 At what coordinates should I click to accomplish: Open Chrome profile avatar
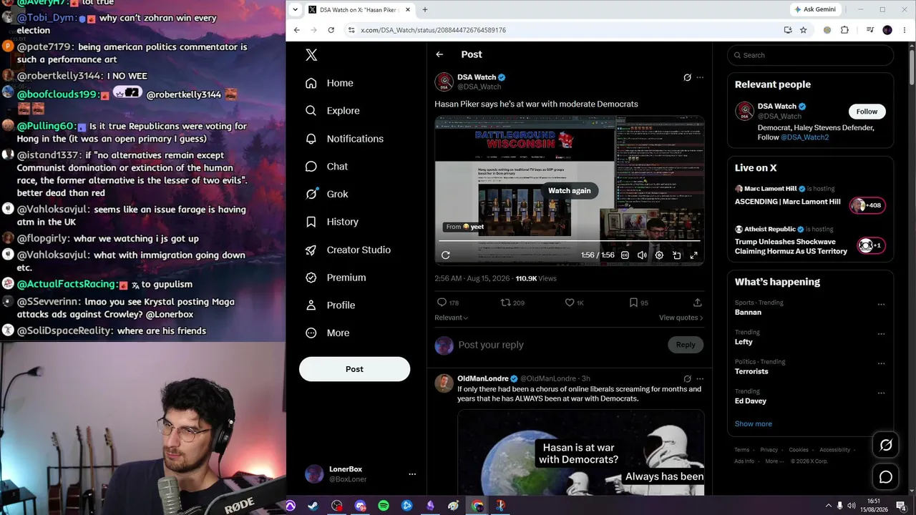(x=887, y=30)
